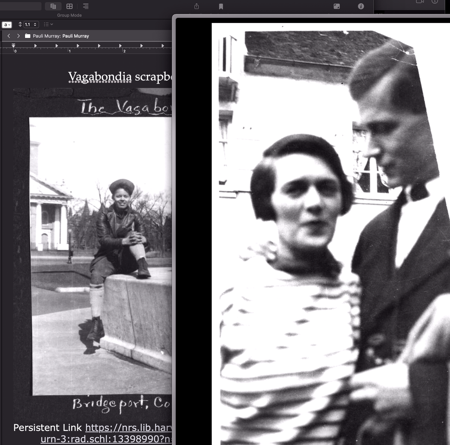Viewport: 450px width, 445px height.
Task: Click a tab stop marker on the ruler
Action: click(36, 46)
